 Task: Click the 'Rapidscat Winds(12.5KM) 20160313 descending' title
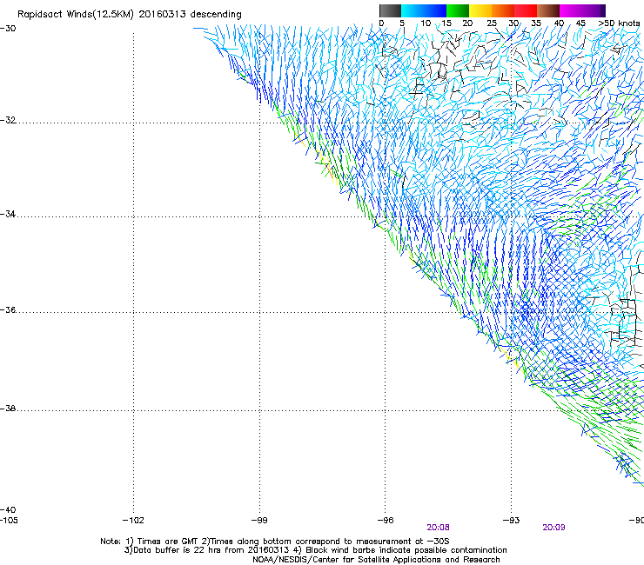pyautogui.click(x=130, y=15)
